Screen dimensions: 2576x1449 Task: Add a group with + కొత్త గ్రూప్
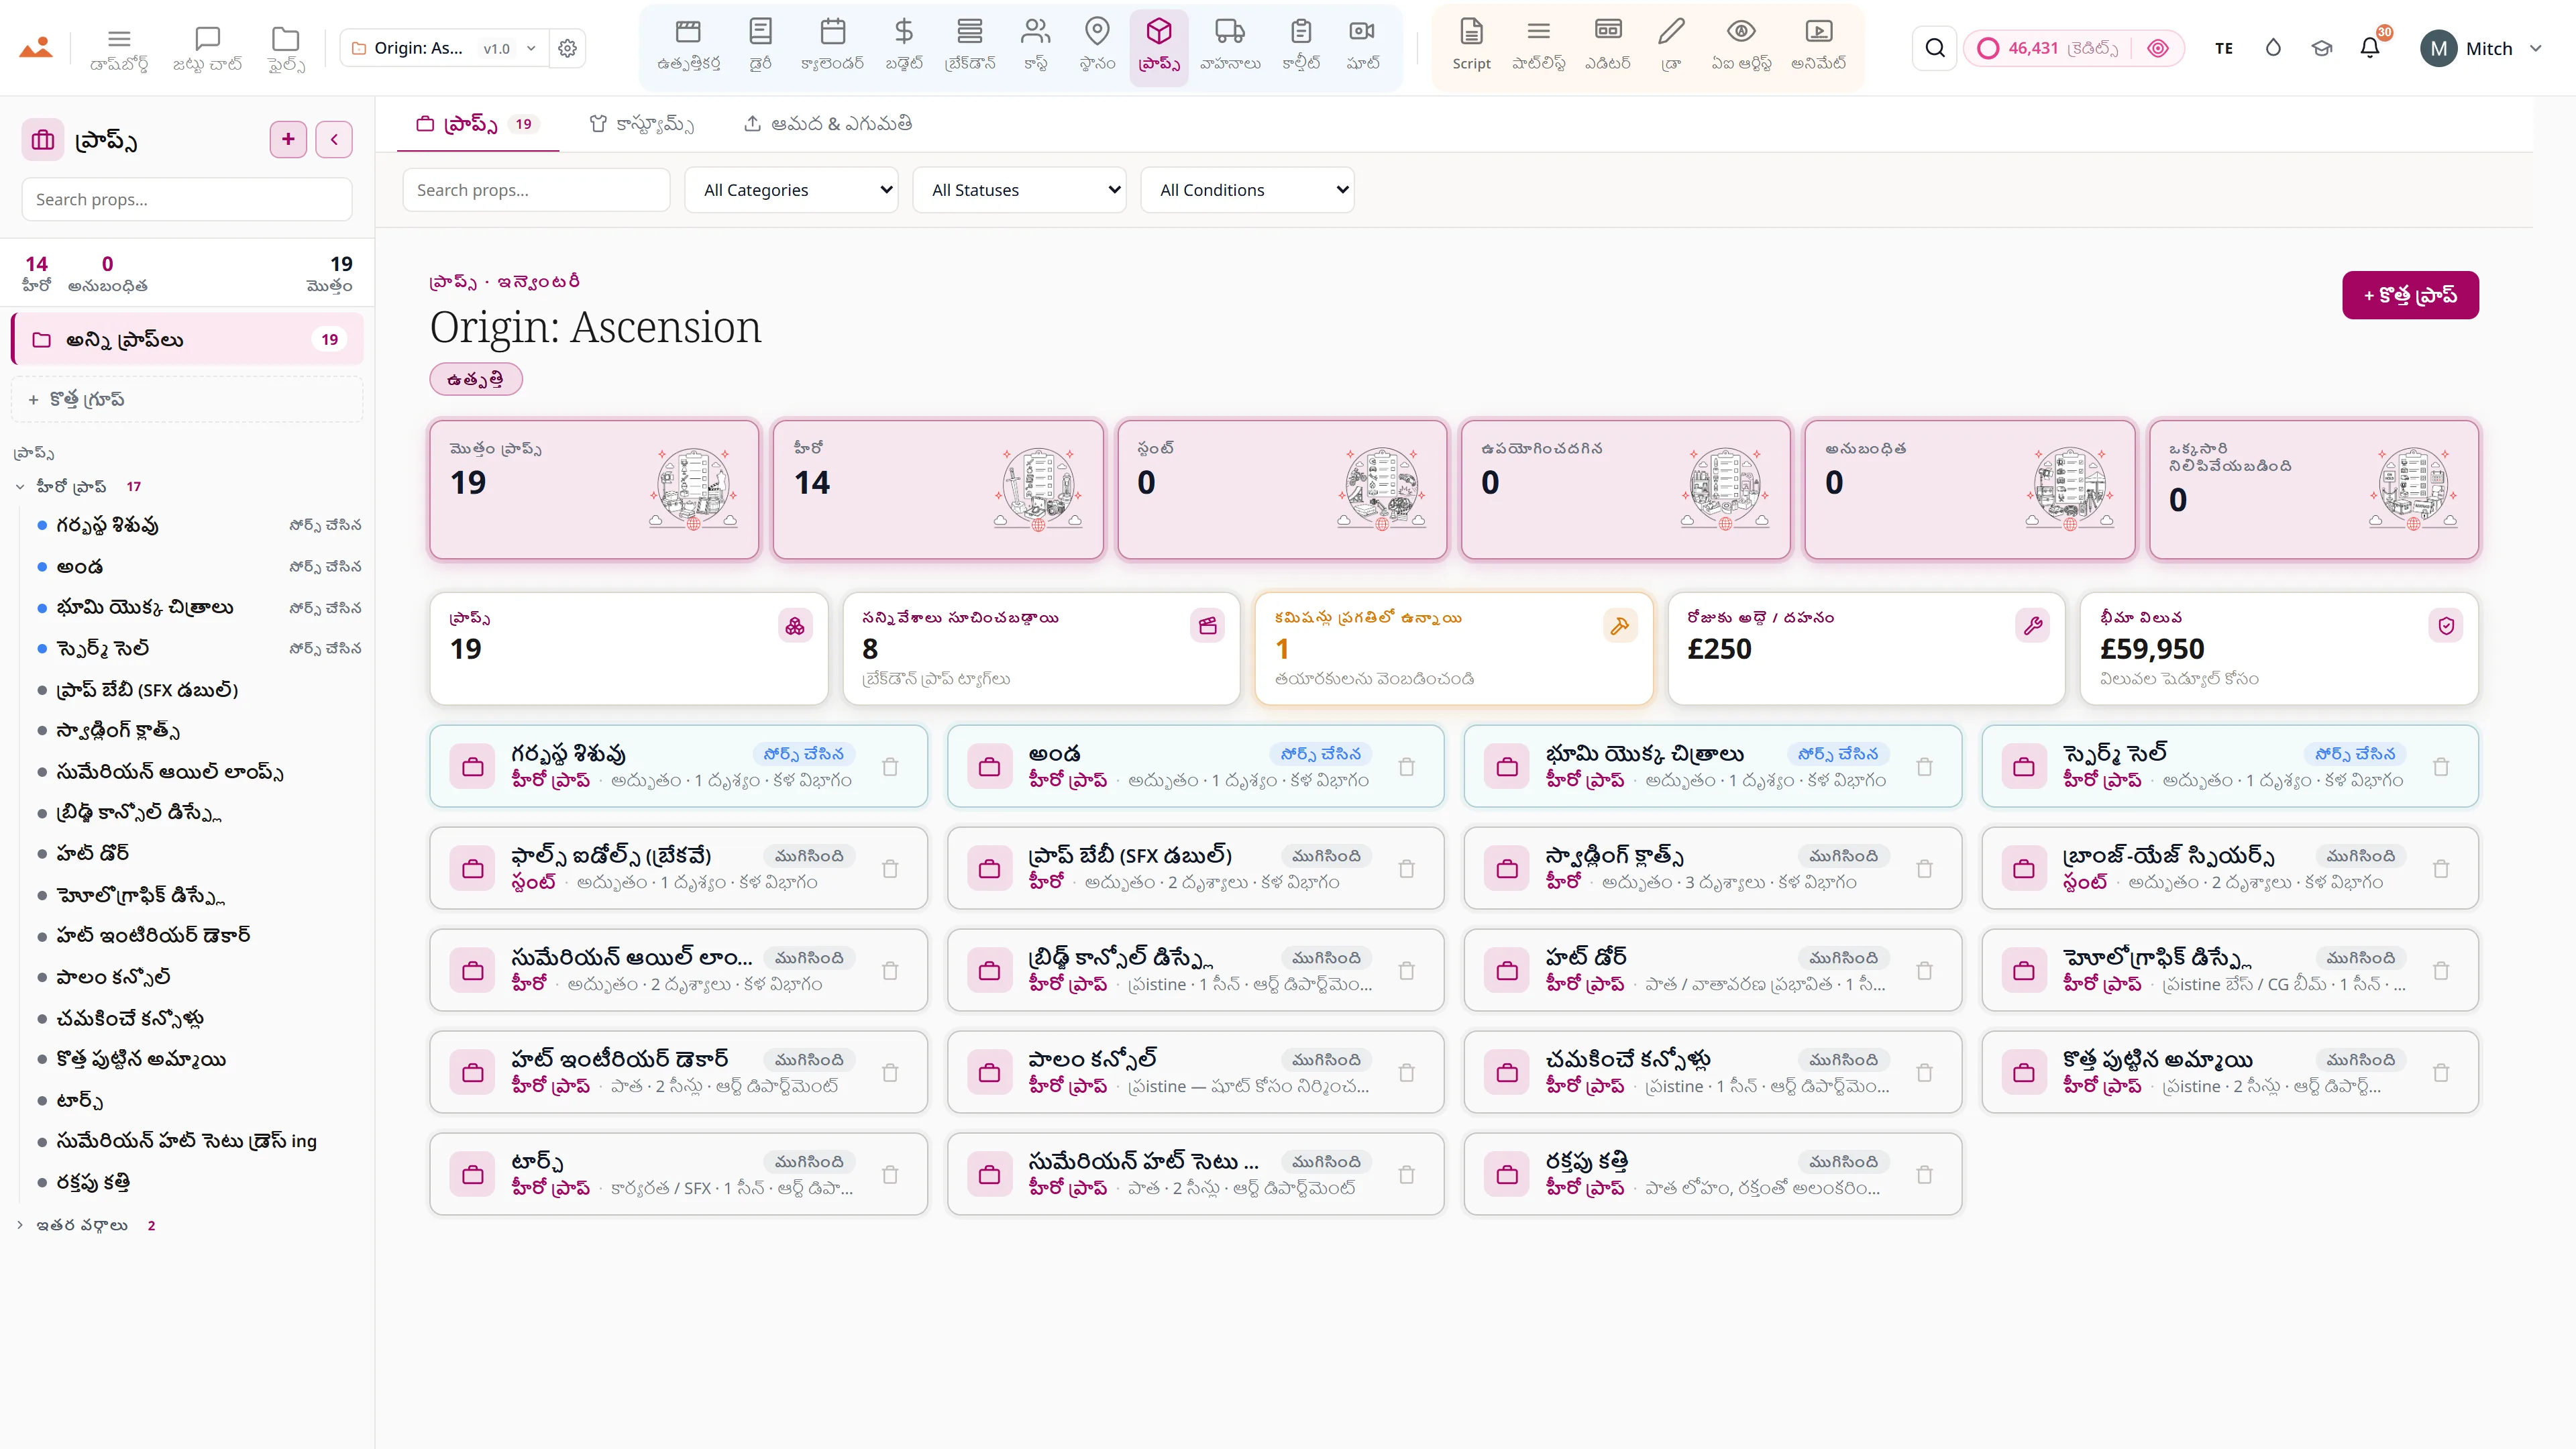187,400
